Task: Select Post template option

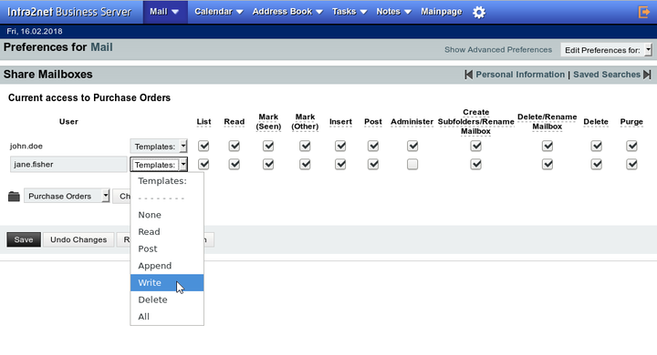Action: click(x=167, y=248)
